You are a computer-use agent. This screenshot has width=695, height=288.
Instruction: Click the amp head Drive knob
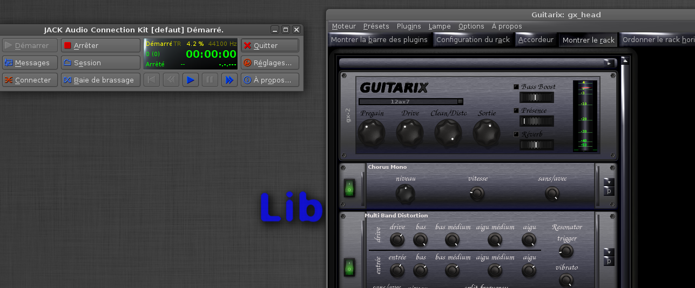[410, 133]
